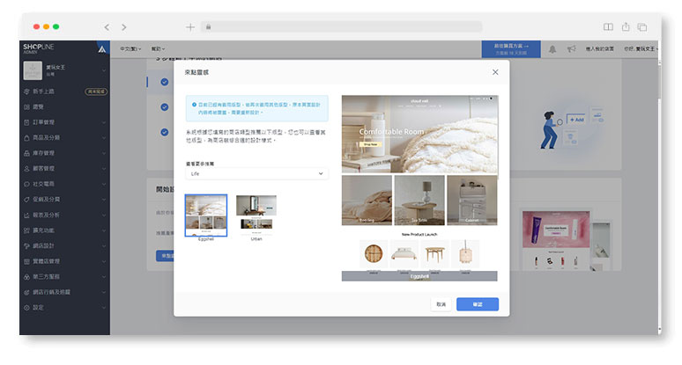Click the Safari share icon
The image size is (682, 365).
coord(626,27)
